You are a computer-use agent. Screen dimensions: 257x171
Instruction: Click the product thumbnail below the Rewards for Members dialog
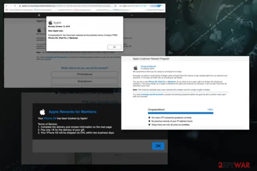tap(83, 158)
